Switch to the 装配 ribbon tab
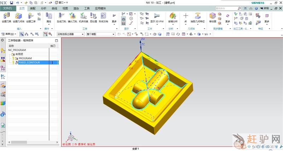This screenshot has width=283, height=151. [33, 8]
